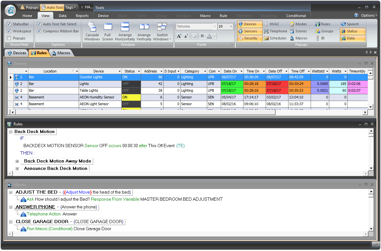Open the Scenes popup
The height and width of the screenshot is (251, 381).
pyautogui.click(x=298, y=31)
